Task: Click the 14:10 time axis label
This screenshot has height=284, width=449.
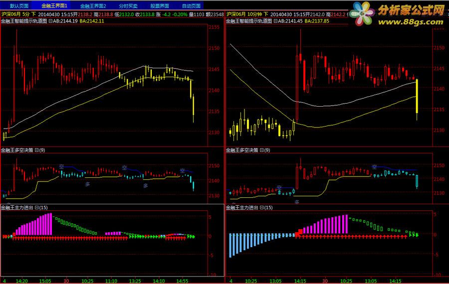Action: point(159,281)
